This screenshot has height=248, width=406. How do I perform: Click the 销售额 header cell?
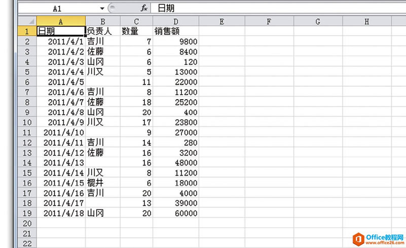click(176, 31)
